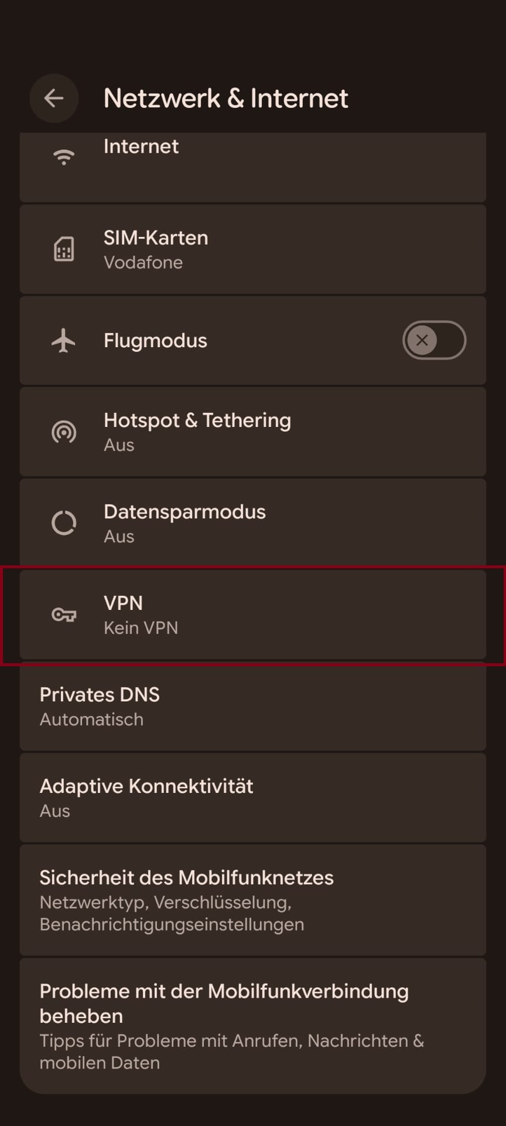Image resolution: width=506 pixels, height=1126 pixels.
Task: Open Hotspot & Tethering settings
Action: coord(253,432)
